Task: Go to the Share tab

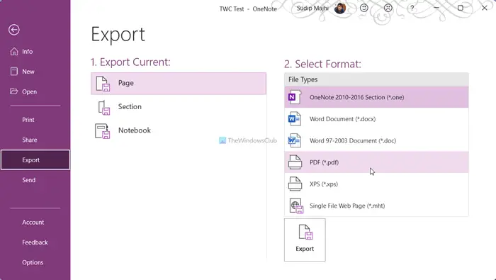Action: [35, 140]
